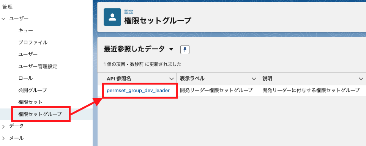Select 権限セット in the sidebar
Image resolution: width=366 pixels, height=146 pixels.
pyautogui.click(x=30, y=102)
